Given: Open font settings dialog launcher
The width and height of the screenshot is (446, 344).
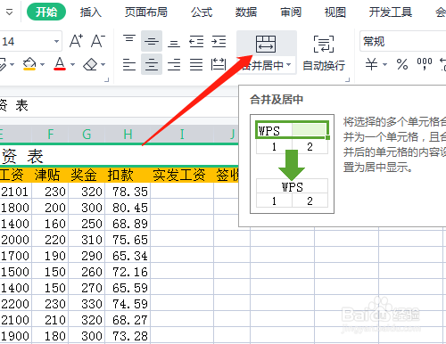Looking at the screenshot, I should 107,79.
